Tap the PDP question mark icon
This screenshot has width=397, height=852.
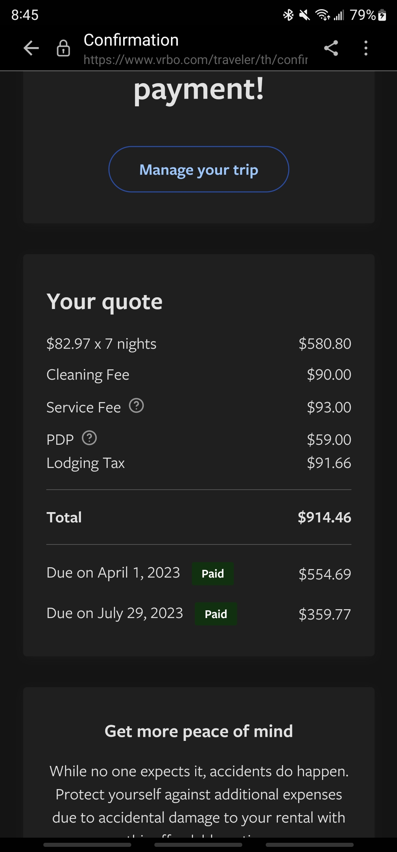click(89, 438)
